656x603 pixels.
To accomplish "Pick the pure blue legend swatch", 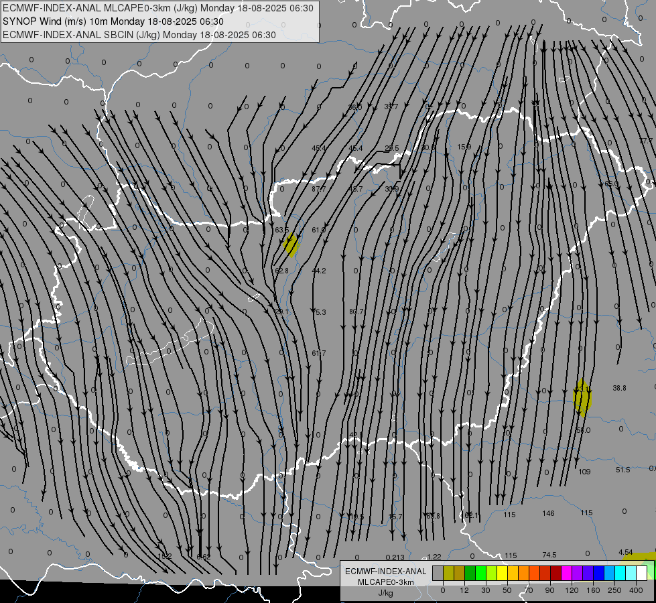I will pos(598,573).
